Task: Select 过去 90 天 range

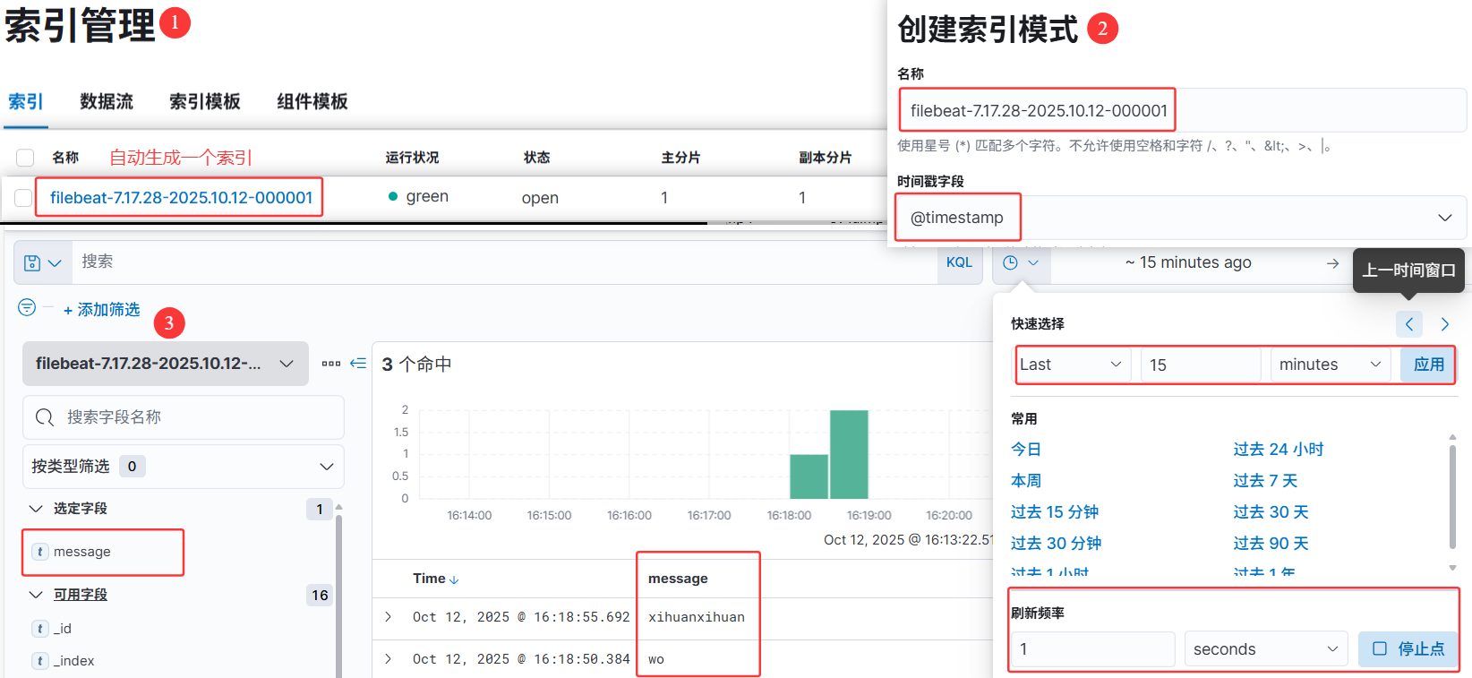Action: (x=1271, y=544)
